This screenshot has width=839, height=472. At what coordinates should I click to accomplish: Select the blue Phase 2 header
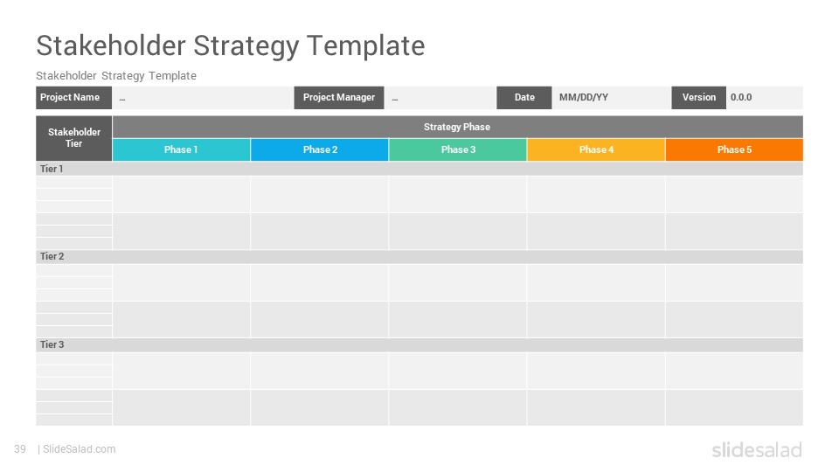[x=320, y=149]
